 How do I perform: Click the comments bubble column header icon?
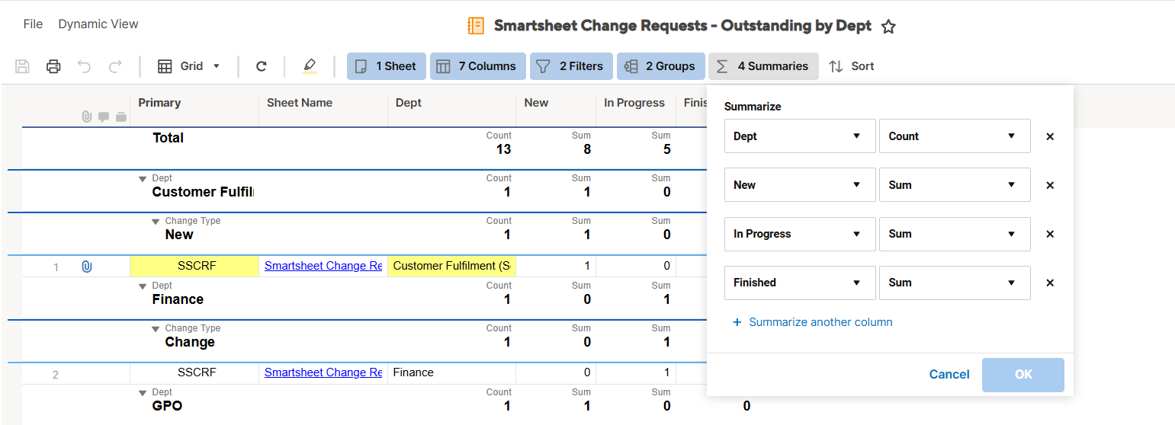click(104, 117)
